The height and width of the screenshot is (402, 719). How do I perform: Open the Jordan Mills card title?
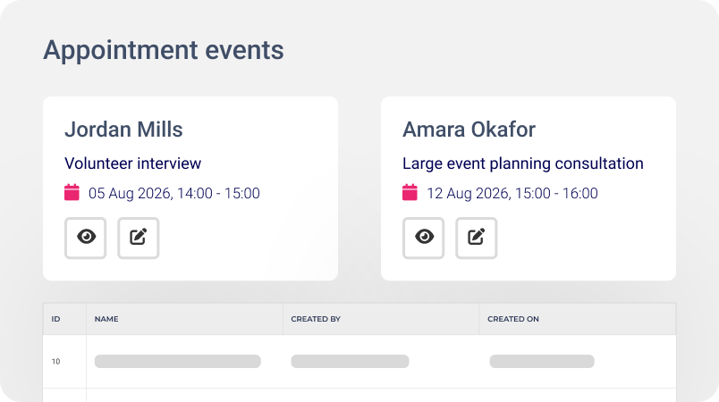tap(123, 130)
